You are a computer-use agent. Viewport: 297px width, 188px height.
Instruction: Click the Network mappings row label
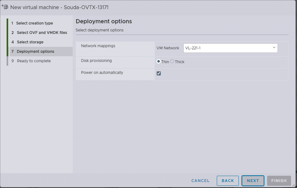tap(98, 46)
